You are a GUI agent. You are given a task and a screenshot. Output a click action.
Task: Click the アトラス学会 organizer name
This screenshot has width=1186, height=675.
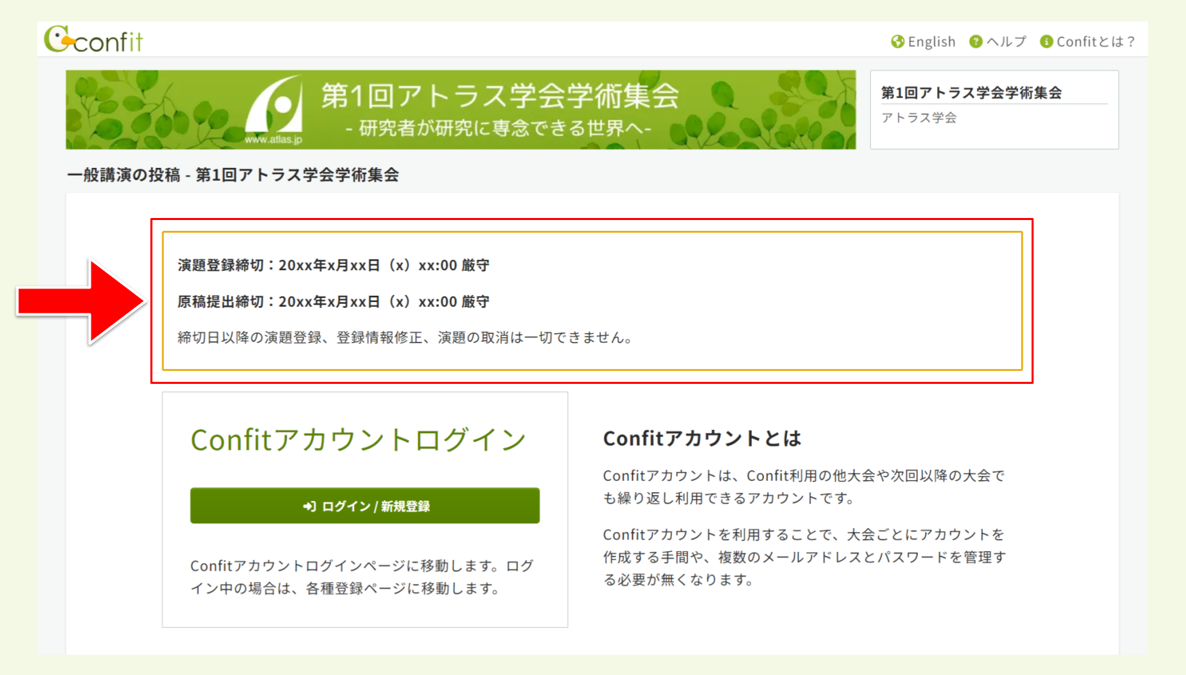coord(920,118)
